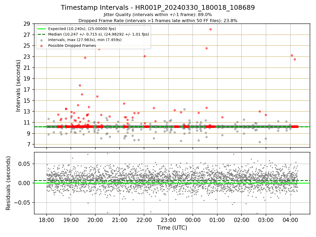Click the '19:00' time tick label
Image resolution: width=316 pixels, height=237 pixels.
71,220
